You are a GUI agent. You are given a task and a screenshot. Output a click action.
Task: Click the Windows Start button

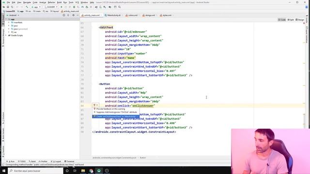pos(4,171)
